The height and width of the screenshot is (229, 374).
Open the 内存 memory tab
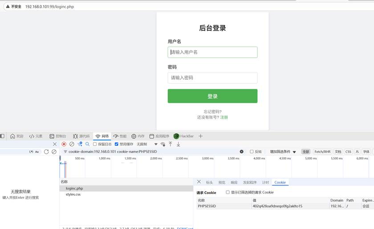[x=138, y=136]
